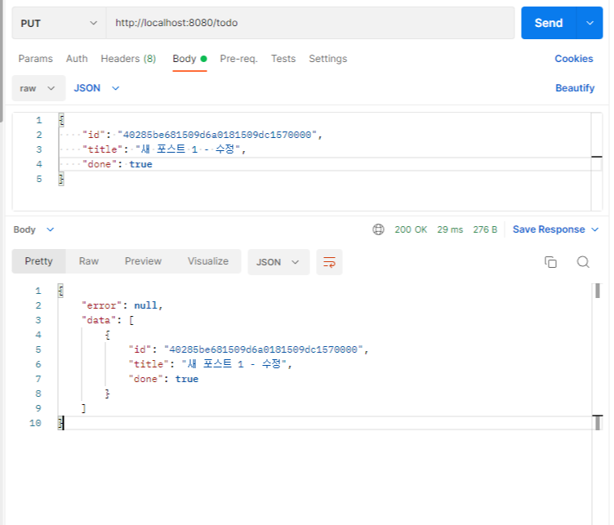This screenshot has height=525, width=614.
Task: Select the Preview response view
Action: point(143,261)
